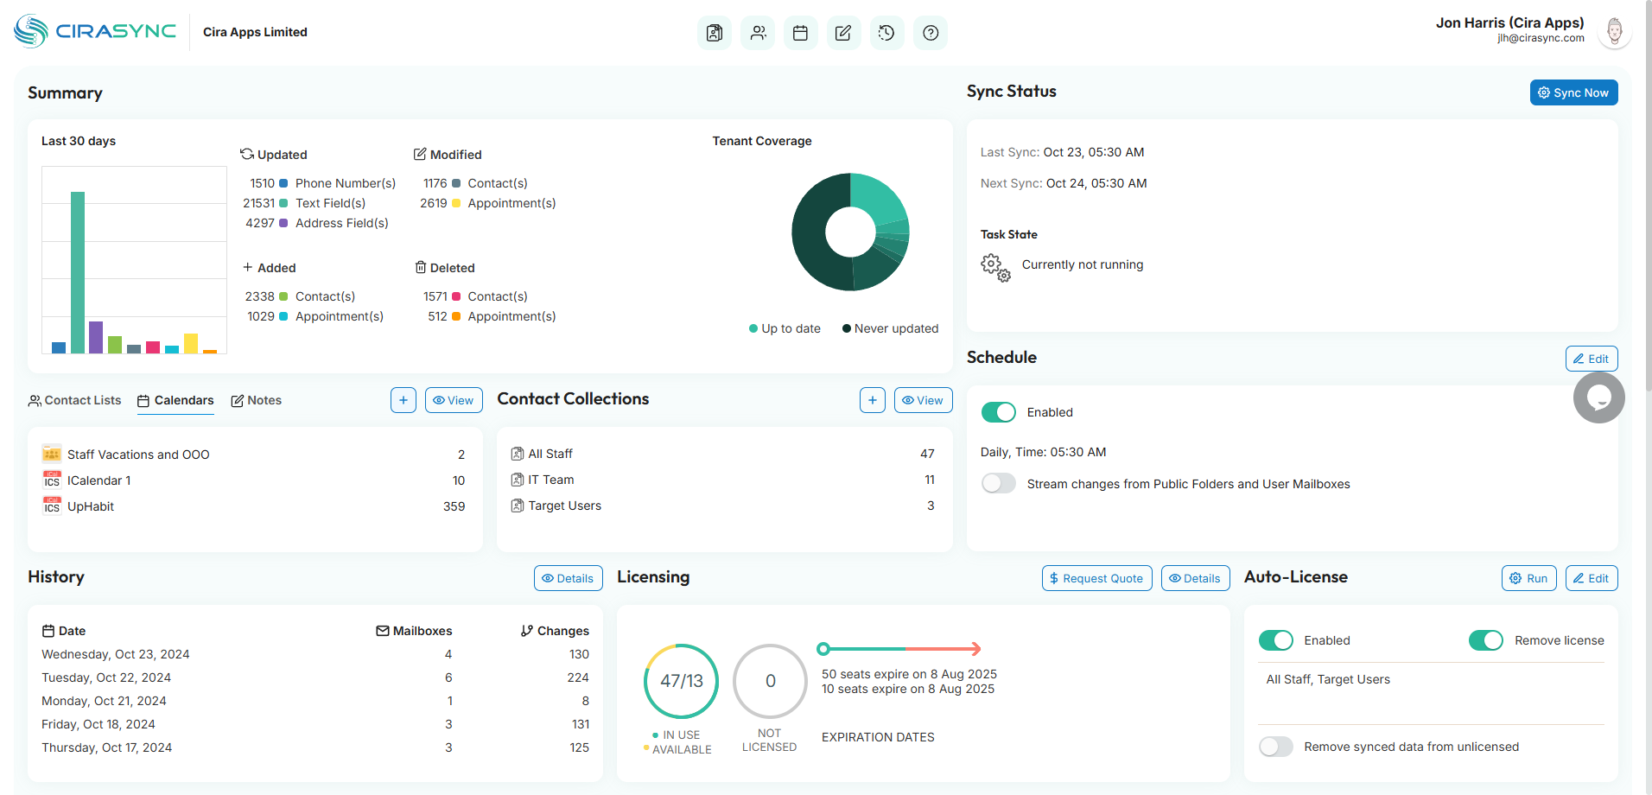This screenshot has height=795, width=1652.
Task: Switch to the Contact Lists tab
Action: click(x=74, y=400)
